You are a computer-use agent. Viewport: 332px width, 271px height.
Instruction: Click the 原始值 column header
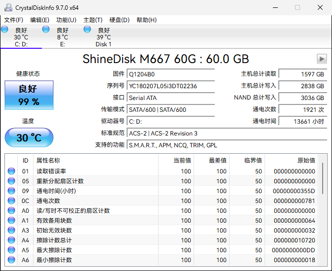click(x=291, y=161)
